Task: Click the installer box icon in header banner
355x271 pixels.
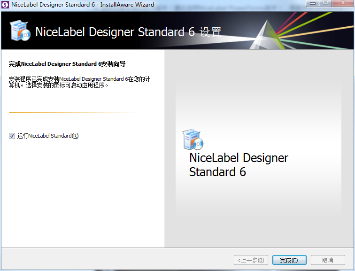Action: pos(20,31)
